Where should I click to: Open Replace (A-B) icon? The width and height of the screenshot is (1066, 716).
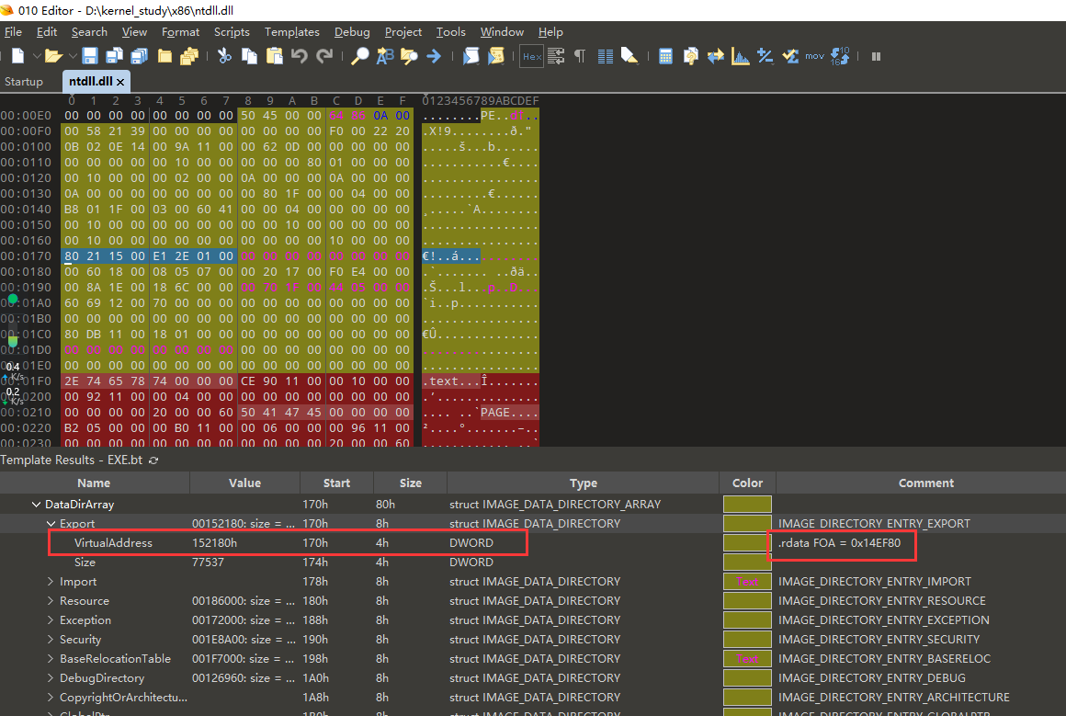[x=385, y=56]
